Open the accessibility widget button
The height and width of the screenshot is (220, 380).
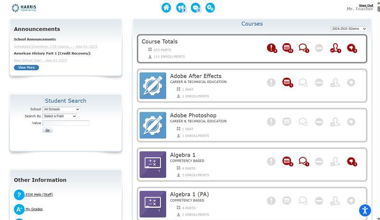365,211
